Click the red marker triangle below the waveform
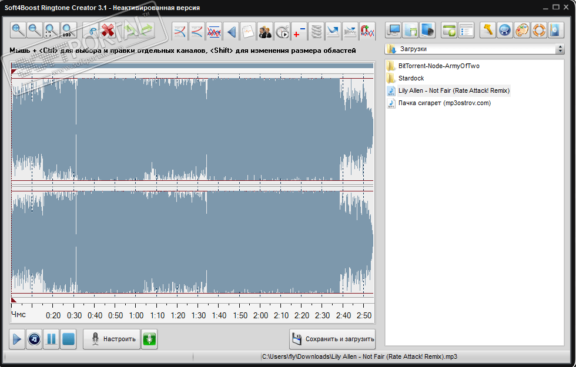 coord(14,300)
